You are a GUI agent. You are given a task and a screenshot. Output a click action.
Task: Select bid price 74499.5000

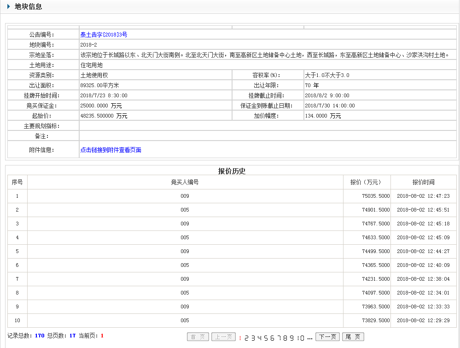click(376, 251)
